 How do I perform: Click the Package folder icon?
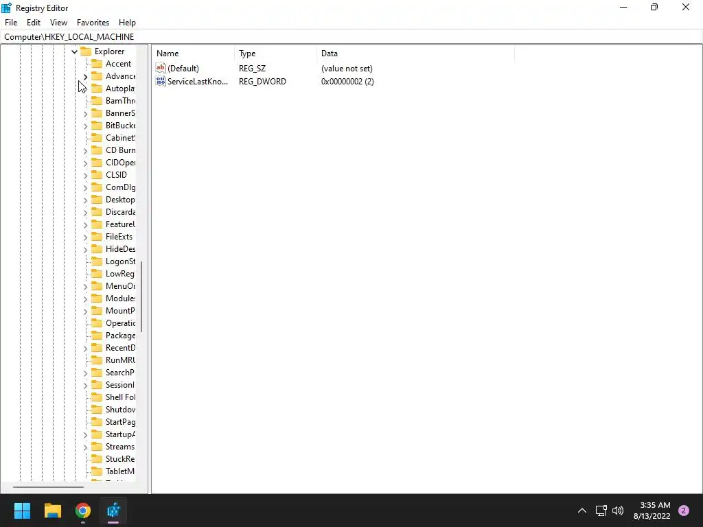click(x=97, y=335)
